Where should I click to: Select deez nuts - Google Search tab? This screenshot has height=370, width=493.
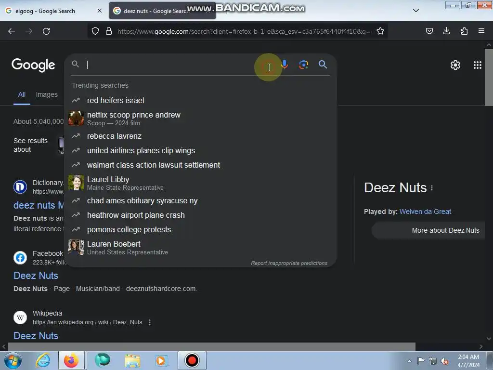coord(162,11)
